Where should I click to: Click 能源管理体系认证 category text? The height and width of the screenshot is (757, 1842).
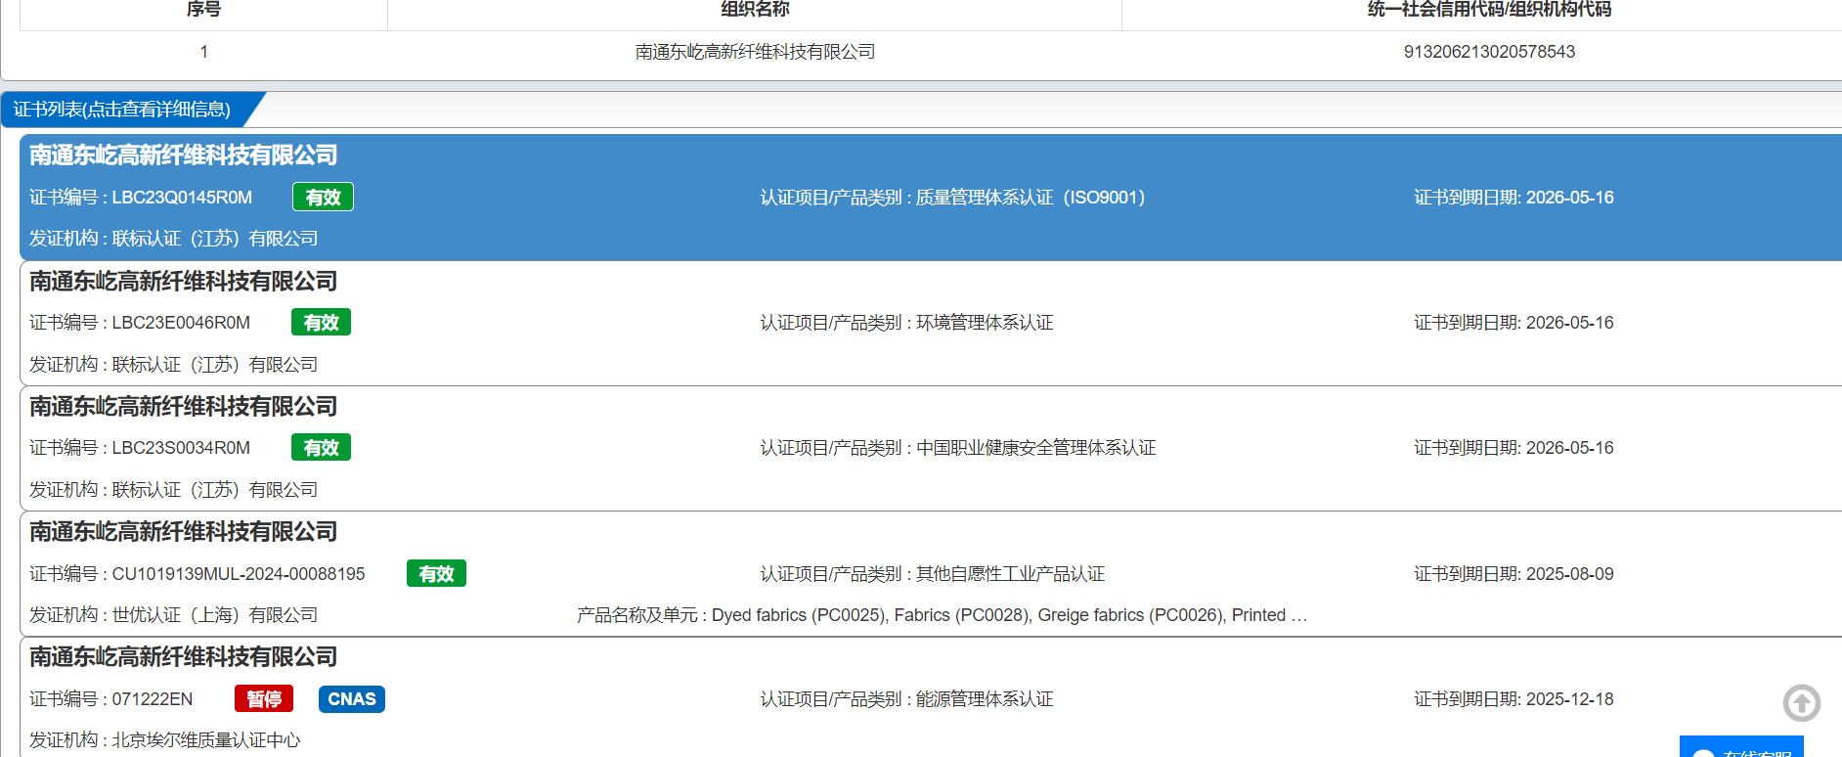tap(985, 699)
